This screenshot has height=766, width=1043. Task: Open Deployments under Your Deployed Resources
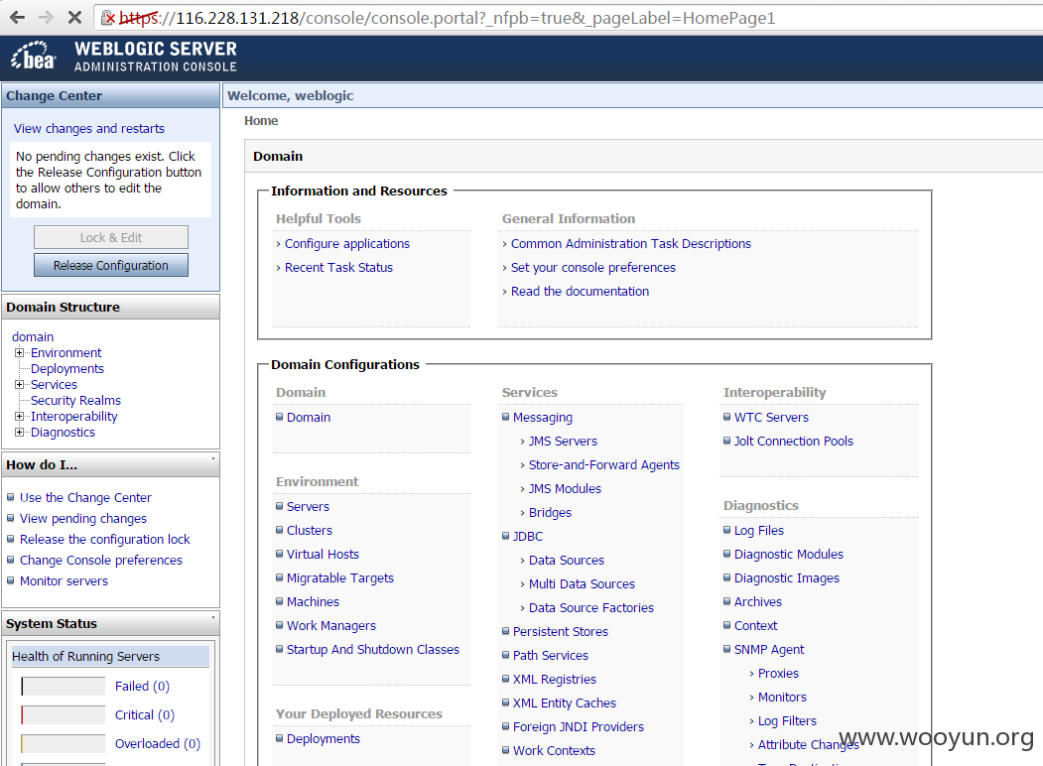click(324, 739)
